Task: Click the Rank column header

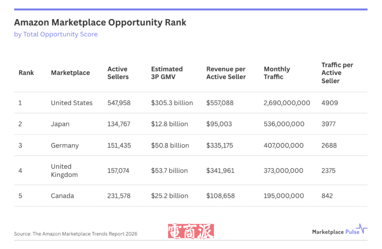Action: click(x=26, y=73)
